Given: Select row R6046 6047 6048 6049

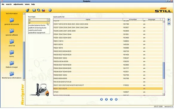Looking at the screenshot, I should click(108, 72).
